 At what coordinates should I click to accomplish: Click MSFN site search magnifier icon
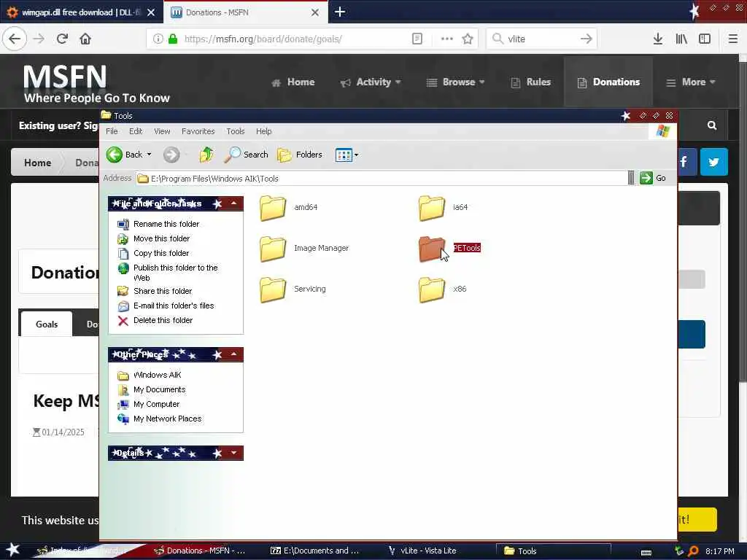tap(712, 125)
